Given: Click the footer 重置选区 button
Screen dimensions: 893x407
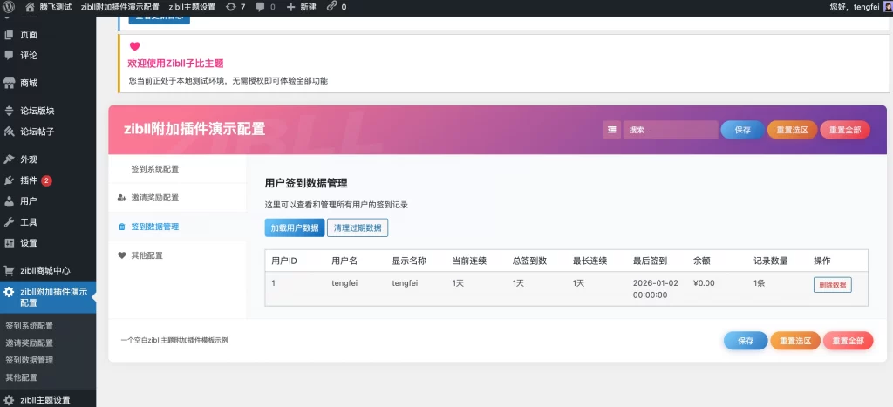Looking at the screenshot, I should (795, 341).
